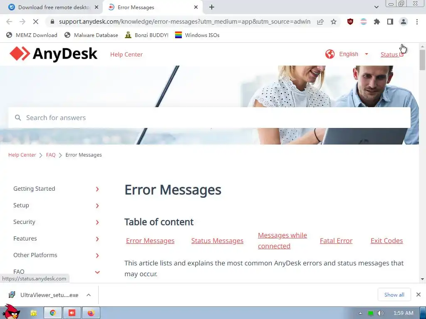Open new browser tab
Viewport: 426px width, 319px height.
coord(212,7)
